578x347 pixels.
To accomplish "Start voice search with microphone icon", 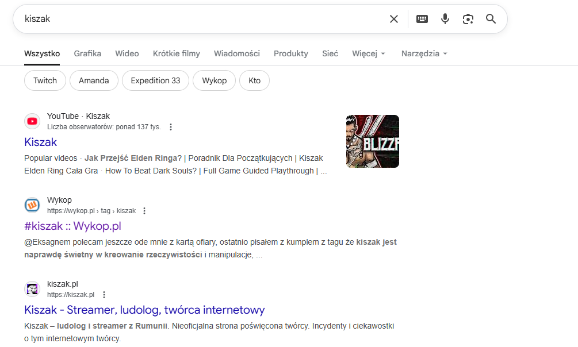I will coord(445,19).
